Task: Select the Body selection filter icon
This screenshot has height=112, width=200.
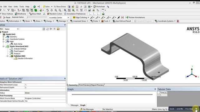Action: click(x=36, y=10)
